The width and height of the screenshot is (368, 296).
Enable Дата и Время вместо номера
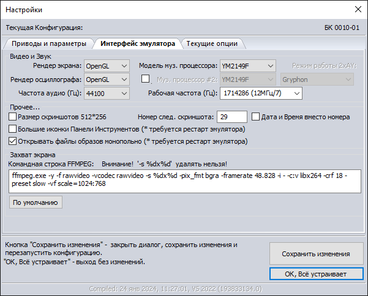tap(256, 117)
